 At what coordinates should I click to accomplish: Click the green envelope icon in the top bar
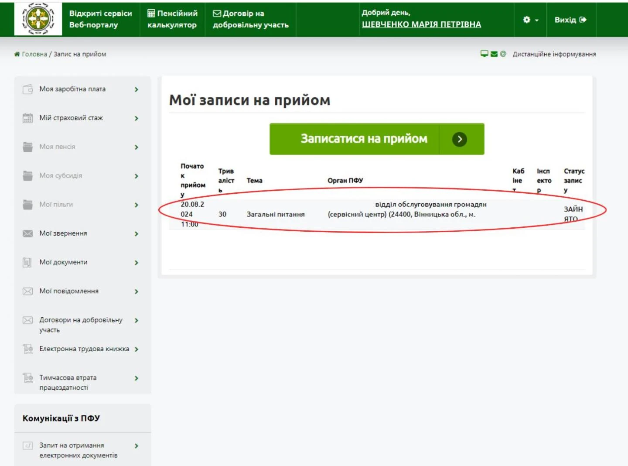click(x=493, y=54)
